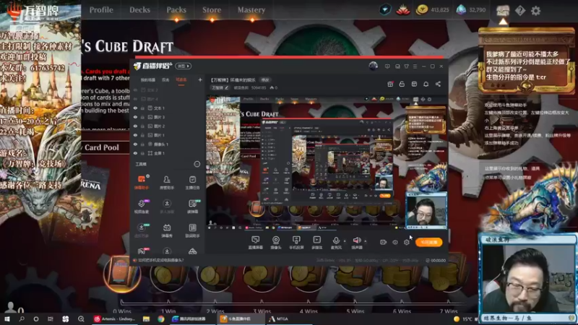Hide the 图片 1 layer
The width and height of the screenshot is (578, 325).
pyautogui.click(x=135, y=135)
